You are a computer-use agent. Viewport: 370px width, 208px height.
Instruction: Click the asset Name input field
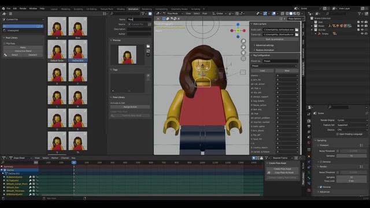(x=139, y=20)
